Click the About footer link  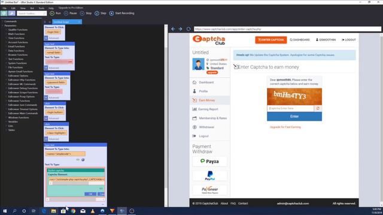(224, 203)
